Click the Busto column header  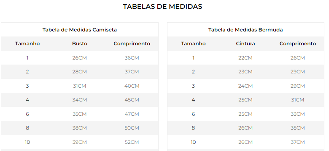(x=80, y=44)
